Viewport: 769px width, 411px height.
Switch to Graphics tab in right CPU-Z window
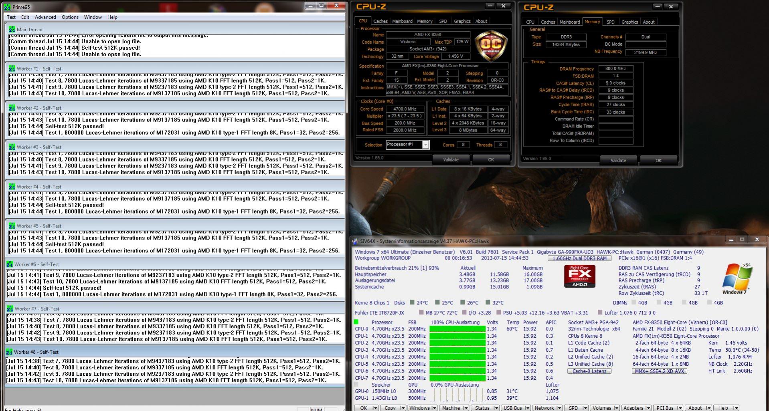tap(629, 22)
